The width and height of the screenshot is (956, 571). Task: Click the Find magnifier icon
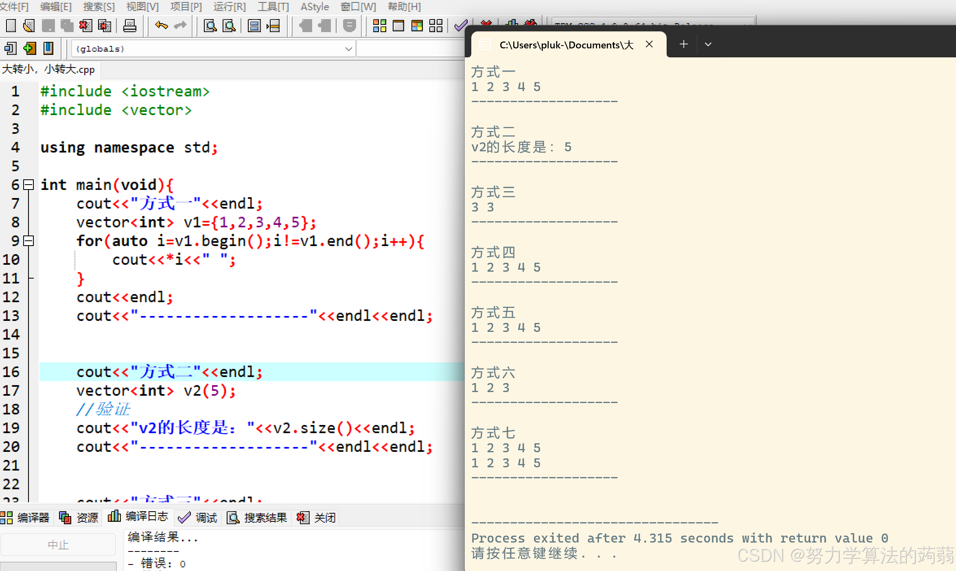[x=210, y=26]
